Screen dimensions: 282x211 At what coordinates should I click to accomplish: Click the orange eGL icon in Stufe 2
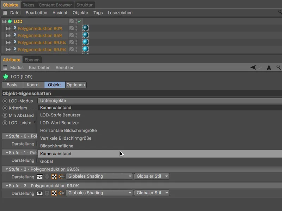point(62,177)
